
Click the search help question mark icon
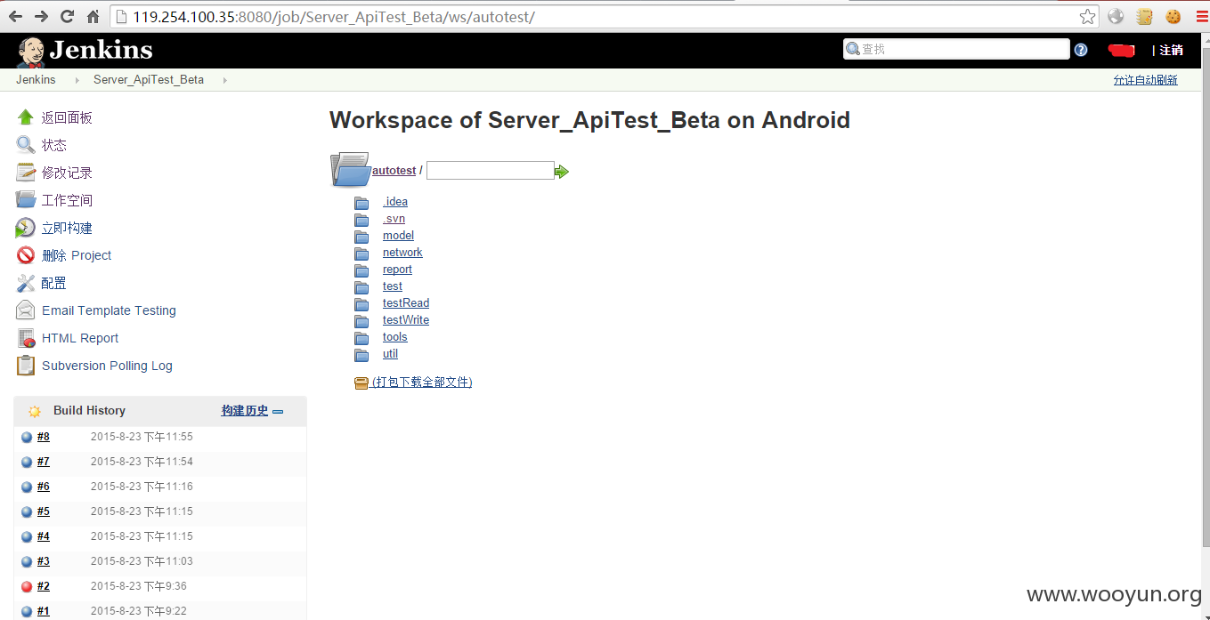coord(1081,50)
